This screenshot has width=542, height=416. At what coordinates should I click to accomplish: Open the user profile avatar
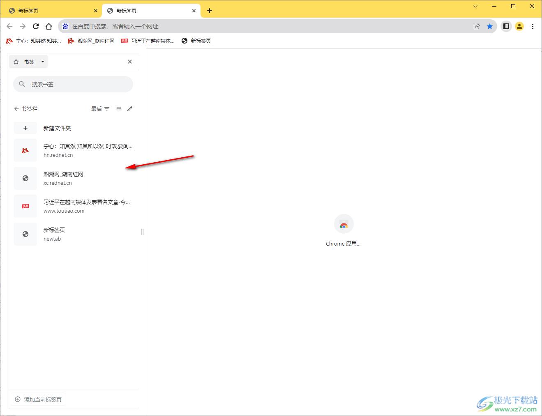[x=519, y=26]
